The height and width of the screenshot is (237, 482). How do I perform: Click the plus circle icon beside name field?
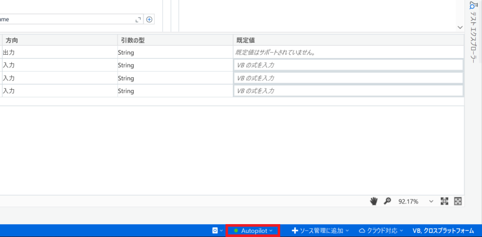click(149, 20)
